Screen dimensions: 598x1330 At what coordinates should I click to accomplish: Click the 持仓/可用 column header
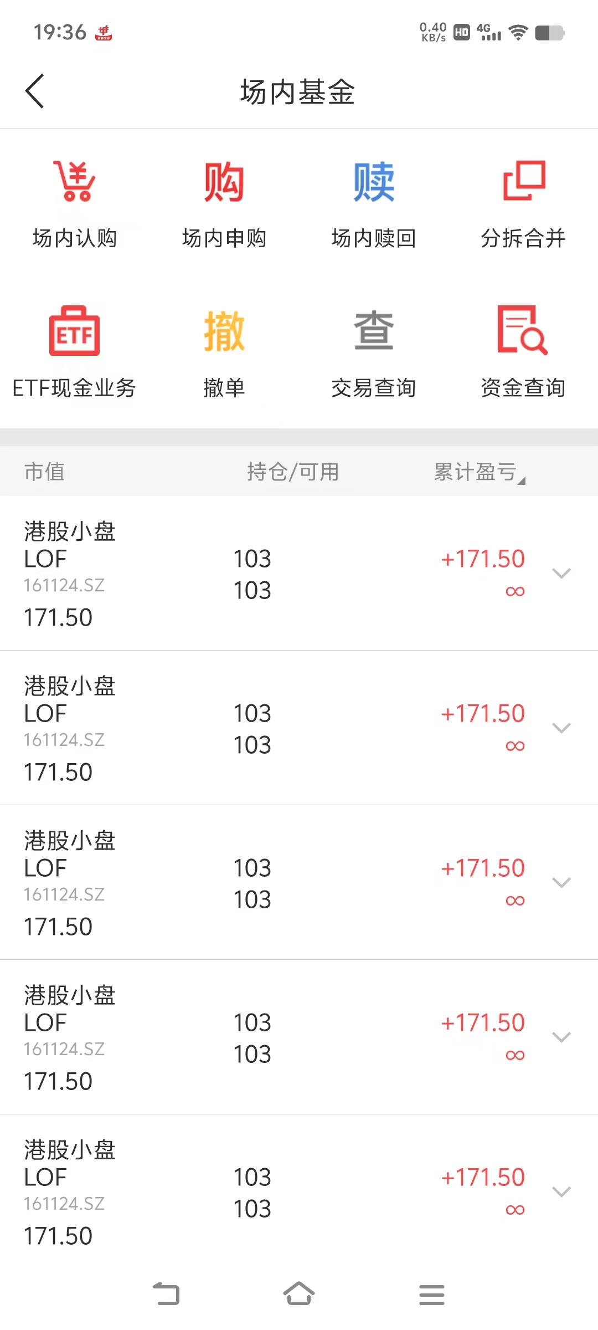tap(293, 472)
